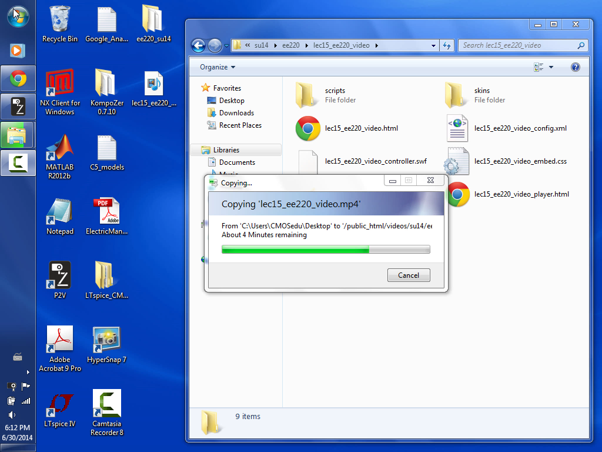Open Google Chrome from taskbar

pos(18,79)
